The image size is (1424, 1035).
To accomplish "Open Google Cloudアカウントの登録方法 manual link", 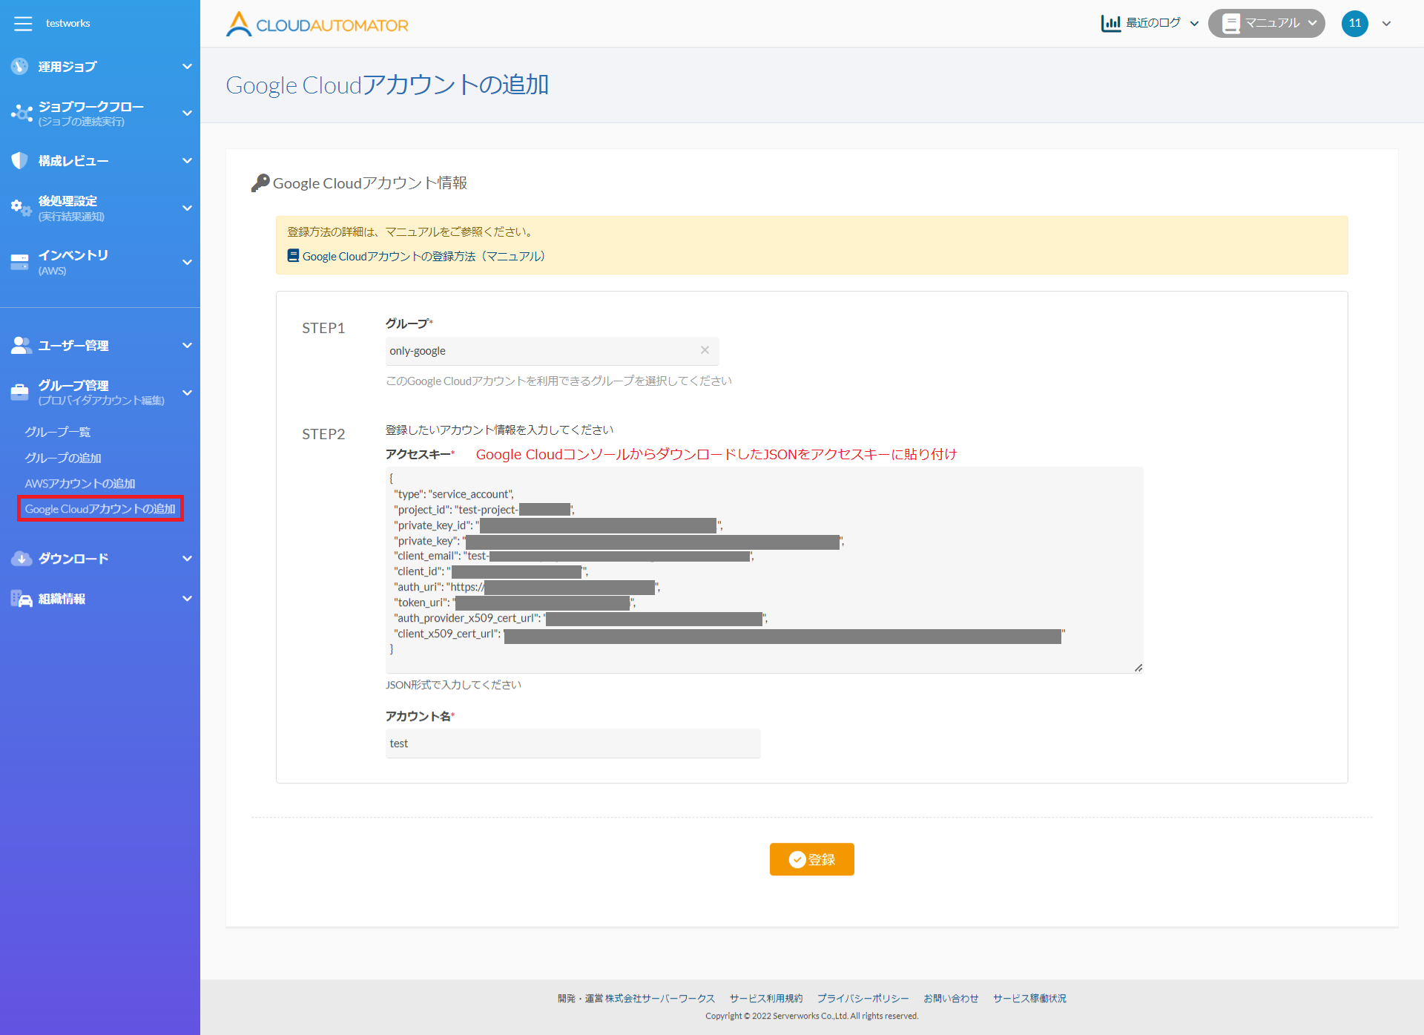I will [423, 256].
